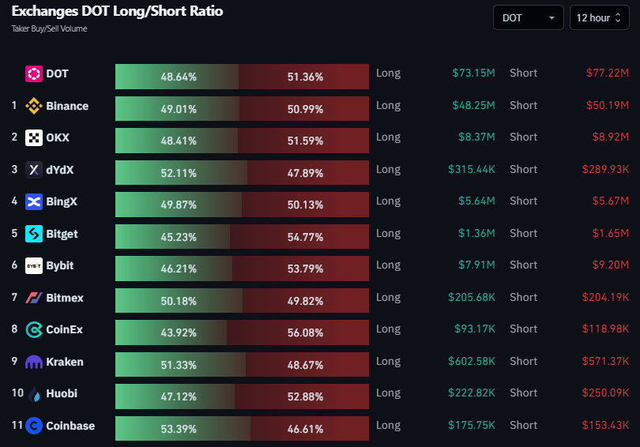Image resolution: width=640 pixels, height=447 pixels.
Task: Click the Bybit exchange logo
Action: 34,265
